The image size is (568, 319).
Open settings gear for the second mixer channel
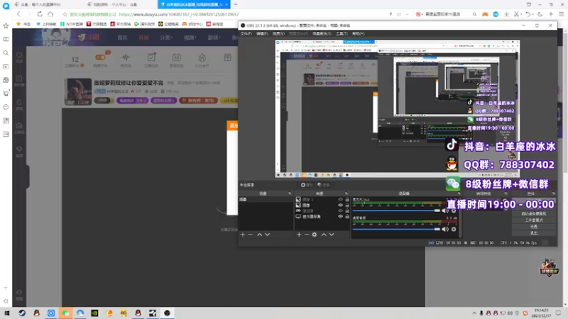pyautogui.click(x=454, y=229)
